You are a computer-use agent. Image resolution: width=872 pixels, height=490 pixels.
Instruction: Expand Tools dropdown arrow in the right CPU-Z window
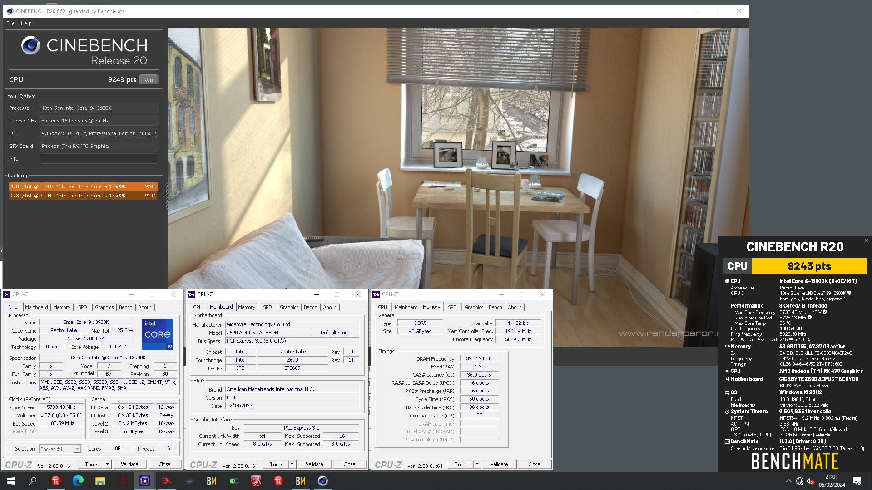477,464
